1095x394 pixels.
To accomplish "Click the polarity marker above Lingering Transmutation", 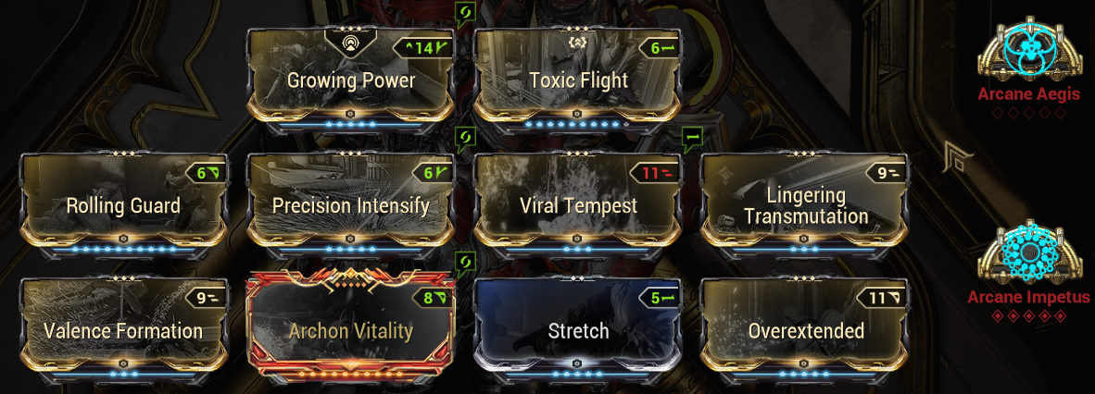I will (x=691, y=139).
